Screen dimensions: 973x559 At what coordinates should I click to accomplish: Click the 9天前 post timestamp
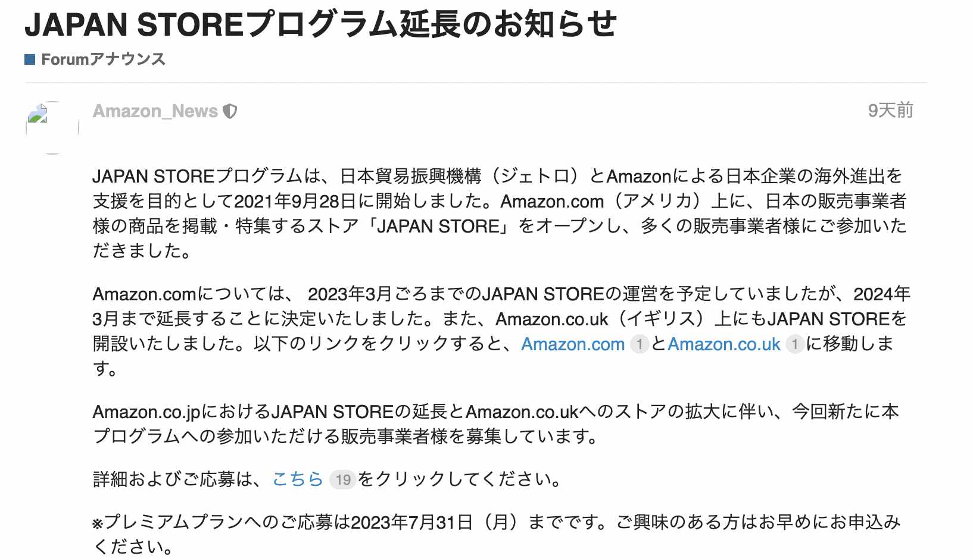pos(890,111)
